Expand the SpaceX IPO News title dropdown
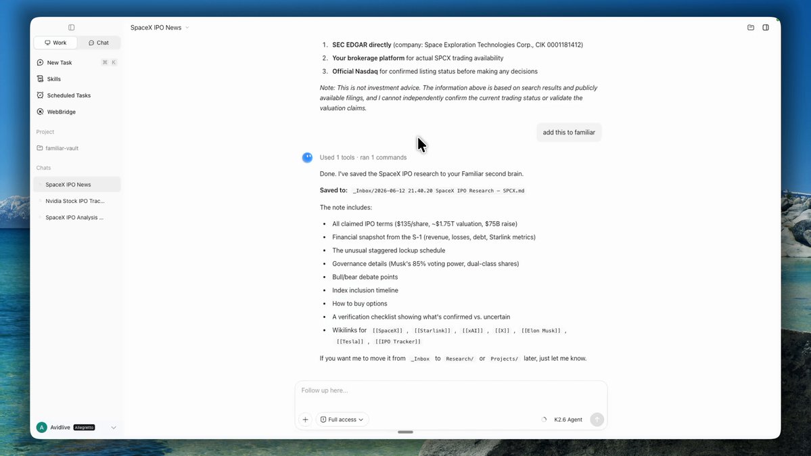Image resolution: width=811 pixels, height=456 pixels. [160, 28]
